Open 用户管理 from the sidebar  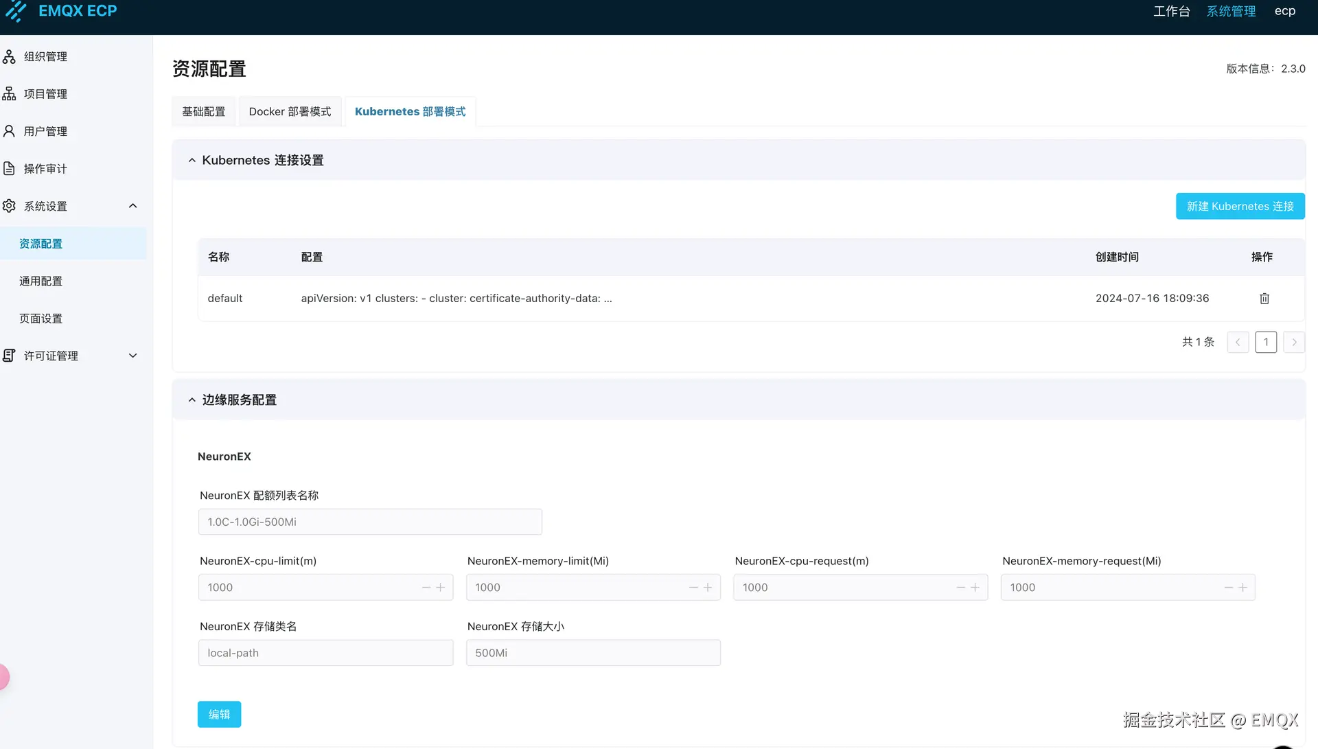pos(9,130)
